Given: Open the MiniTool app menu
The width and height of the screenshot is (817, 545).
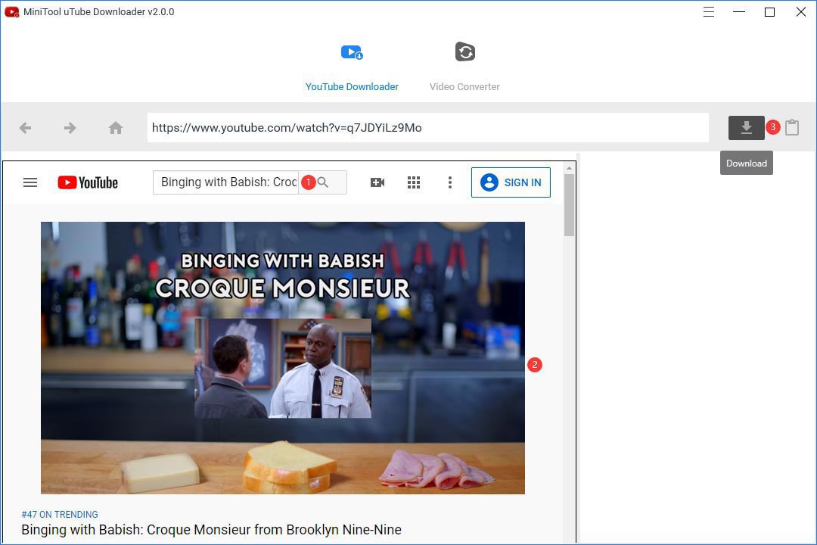Looking at the screenshot, I should [708, 12].
